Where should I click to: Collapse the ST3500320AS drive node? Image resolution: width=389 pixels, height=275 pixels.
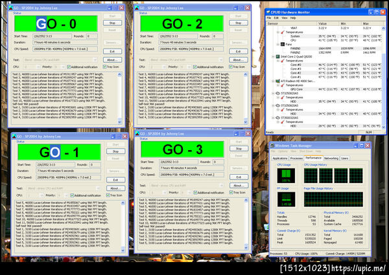pyautogui.click(x=273, y=118)
